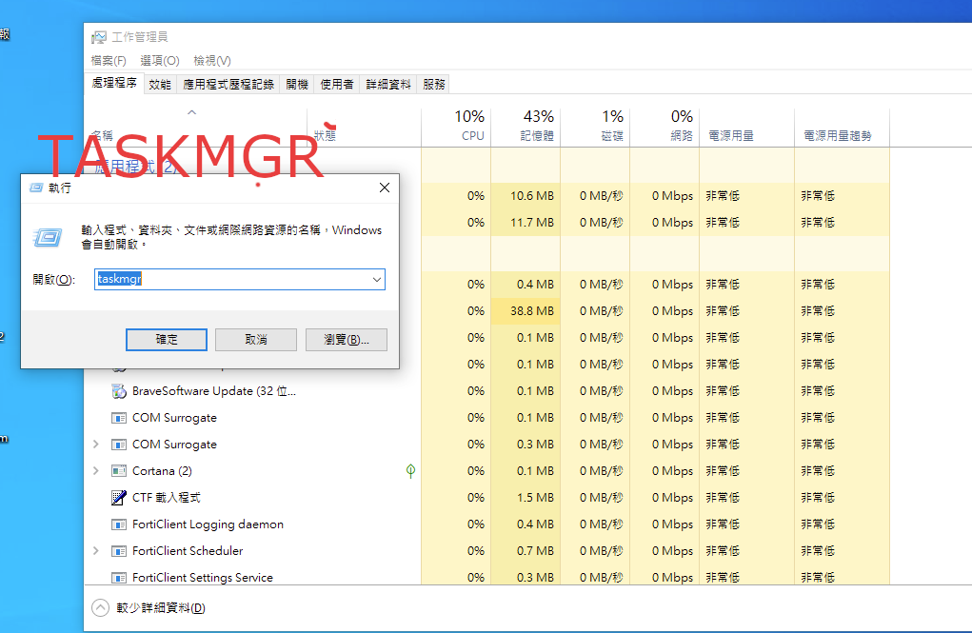Expand the FortiClient Scheduler process group
The width and height of the screenshot is (972, 633).
pyautogui.click(x=95, y=551)
